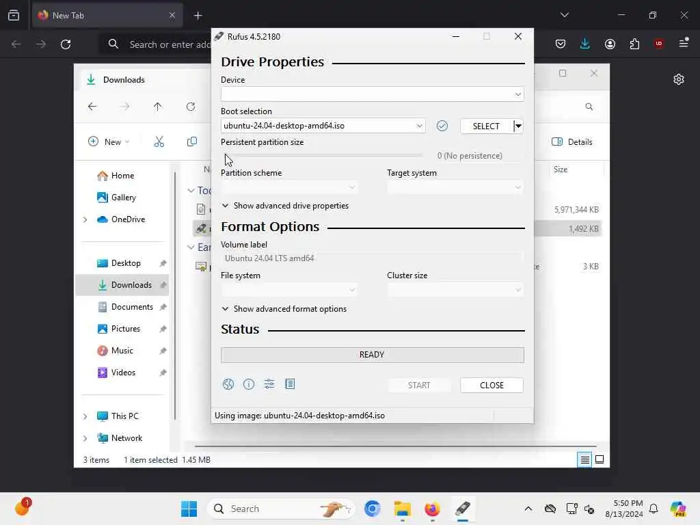This screenshot has height=525, width=700.
Task: Click the Explorer up arrow
Action: click(158, 107)
